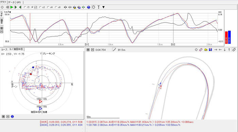Switch to the G / 旋回半径 tab
This screenshot has height=132, width=238.
[16, 49]
